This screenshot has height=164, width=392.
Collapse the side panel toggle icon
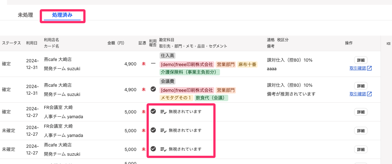pyautogui.click(x=388, y=44)
